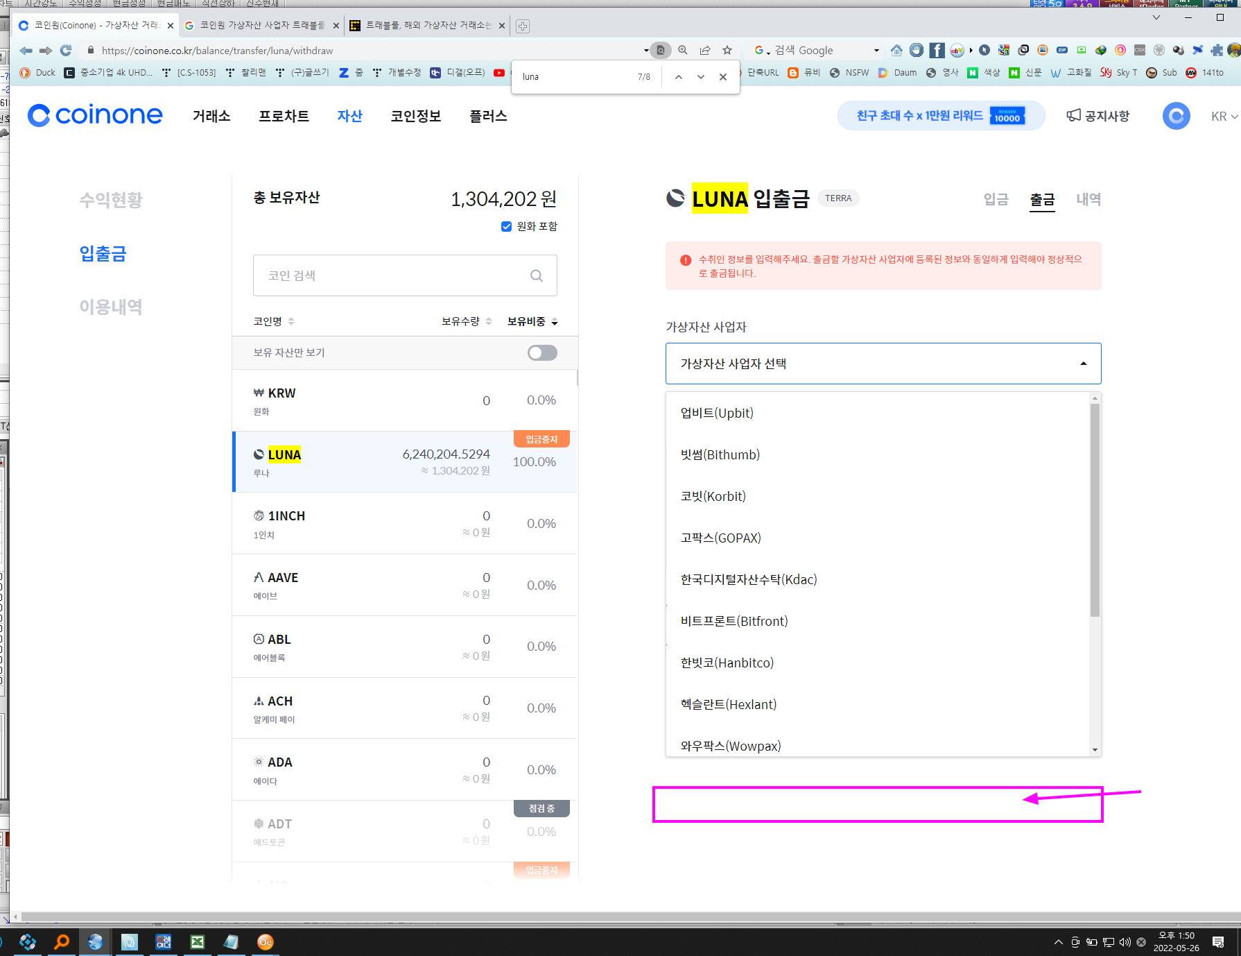Choose 한국디지털자산수탁(Kdac) option
The width and height of the screenshot is (1241, 956).
click(878, 579)
